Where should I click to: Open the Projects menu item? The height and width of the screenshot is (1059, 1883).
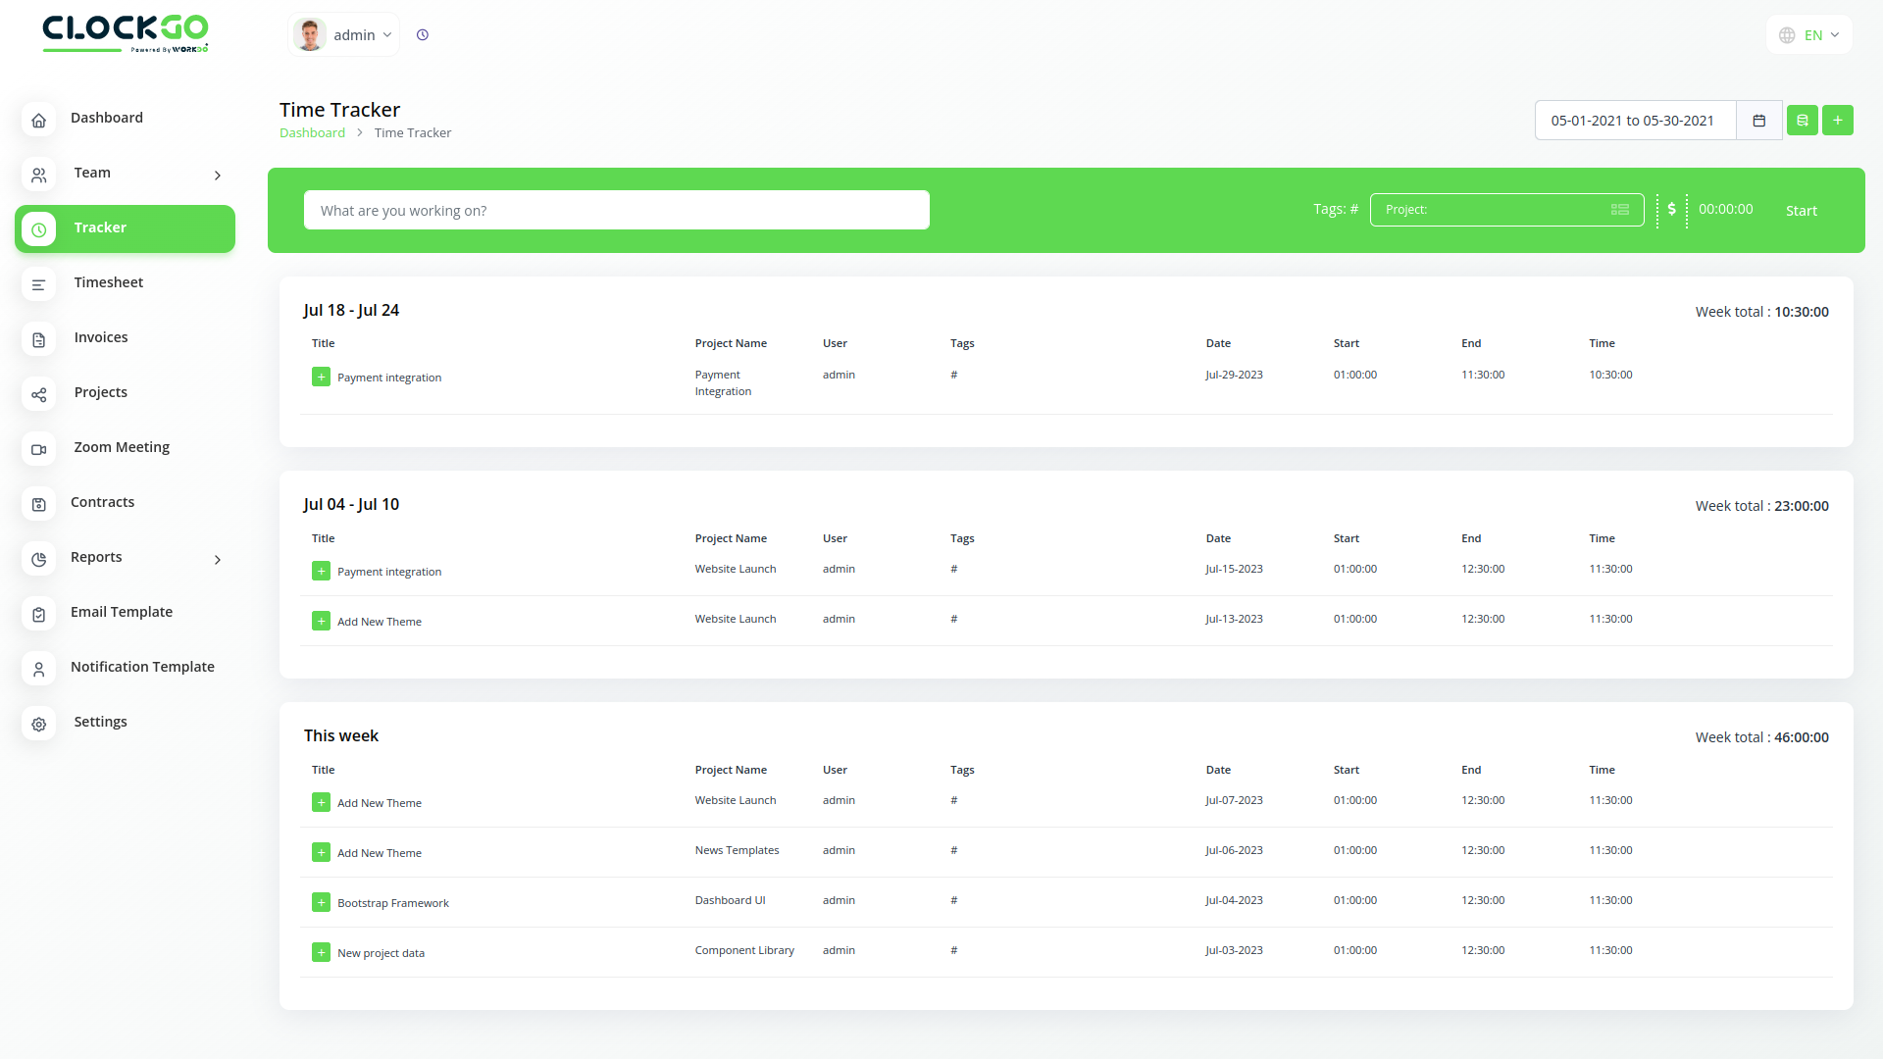coord(100,392)
